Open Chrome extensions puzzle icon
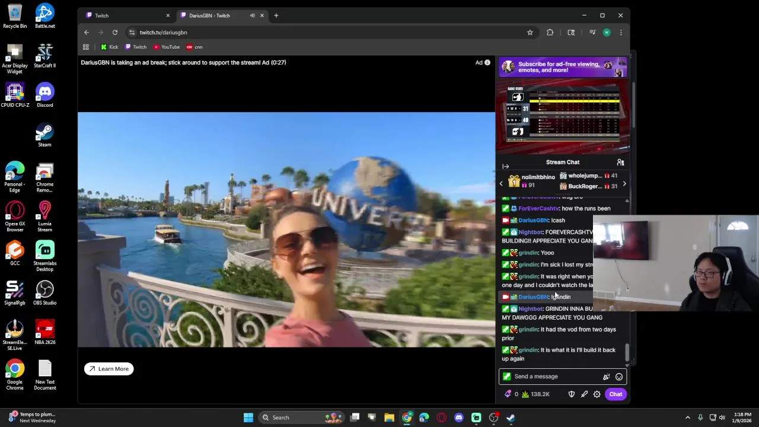The image size is (759, 427). pyautogui.click(x=550, y=33)
